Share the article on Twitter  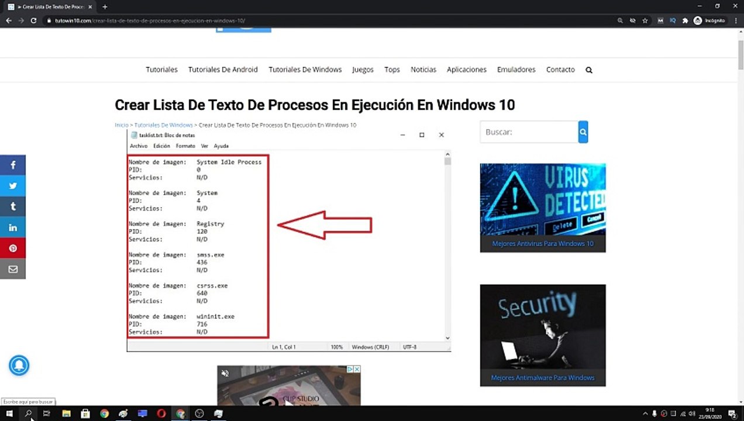(x=13, y=186)
